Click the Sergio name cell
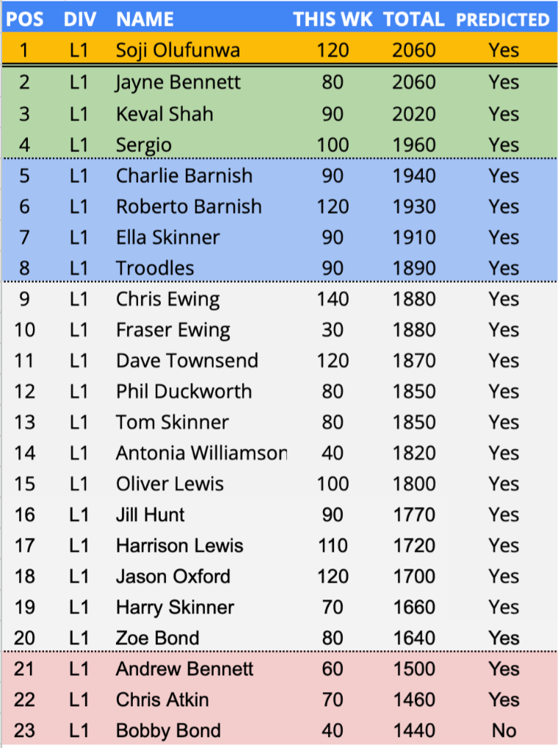 click(143, 145)
